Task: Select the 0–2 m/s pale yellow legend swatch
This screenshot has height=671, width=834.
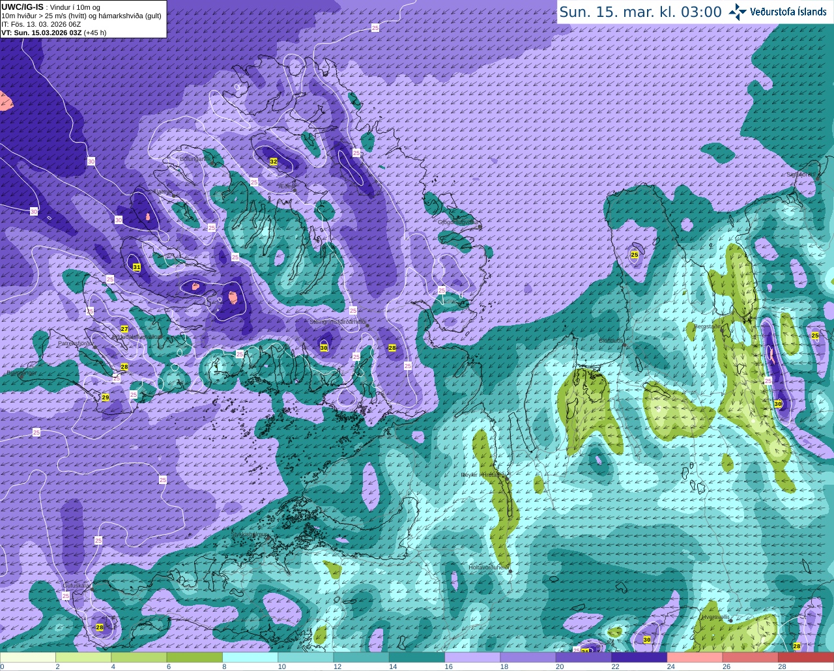Action: [28, 657]
